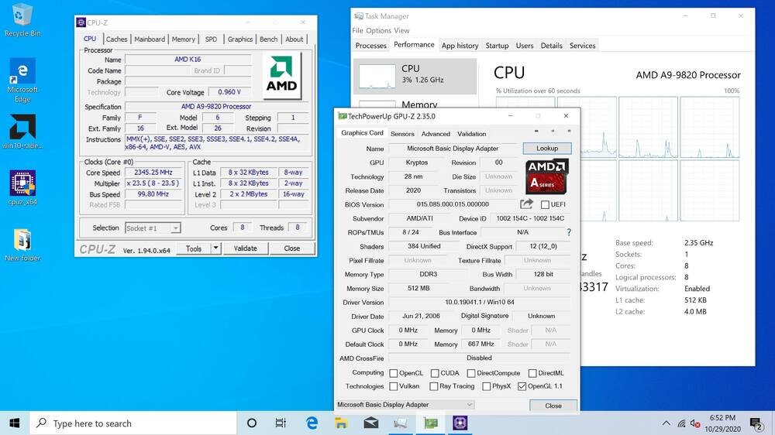Select the Microsoft Edge desktop shortcut

pyautogui.click(x=22, y=80)
